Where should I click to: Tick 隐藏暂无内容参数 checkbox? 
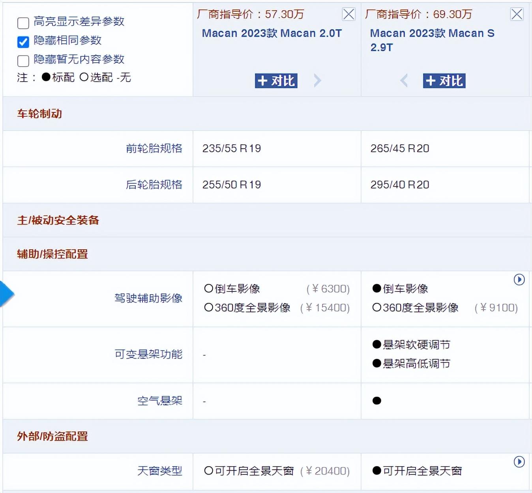tap(23, 61)
